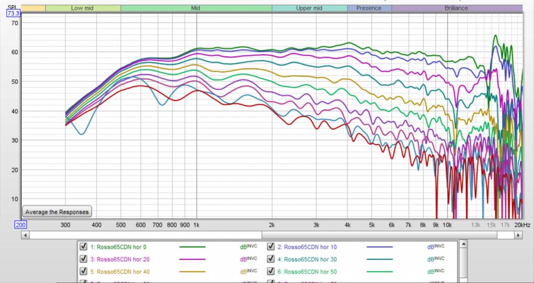Click the dB INVC label for hor 10
The height and width of the screenshot is (283, 534).
click(436, 247)
